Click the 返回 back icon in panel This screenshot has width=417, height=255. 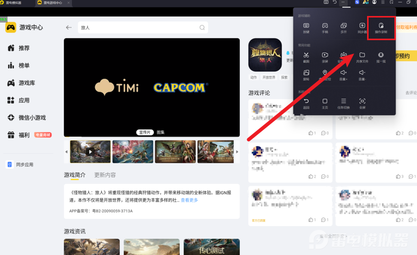(306, 104)
